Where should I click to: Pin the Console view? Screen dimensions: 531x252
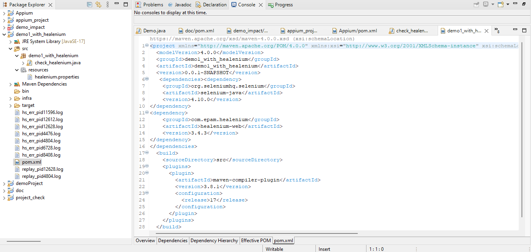click(476, 4)
